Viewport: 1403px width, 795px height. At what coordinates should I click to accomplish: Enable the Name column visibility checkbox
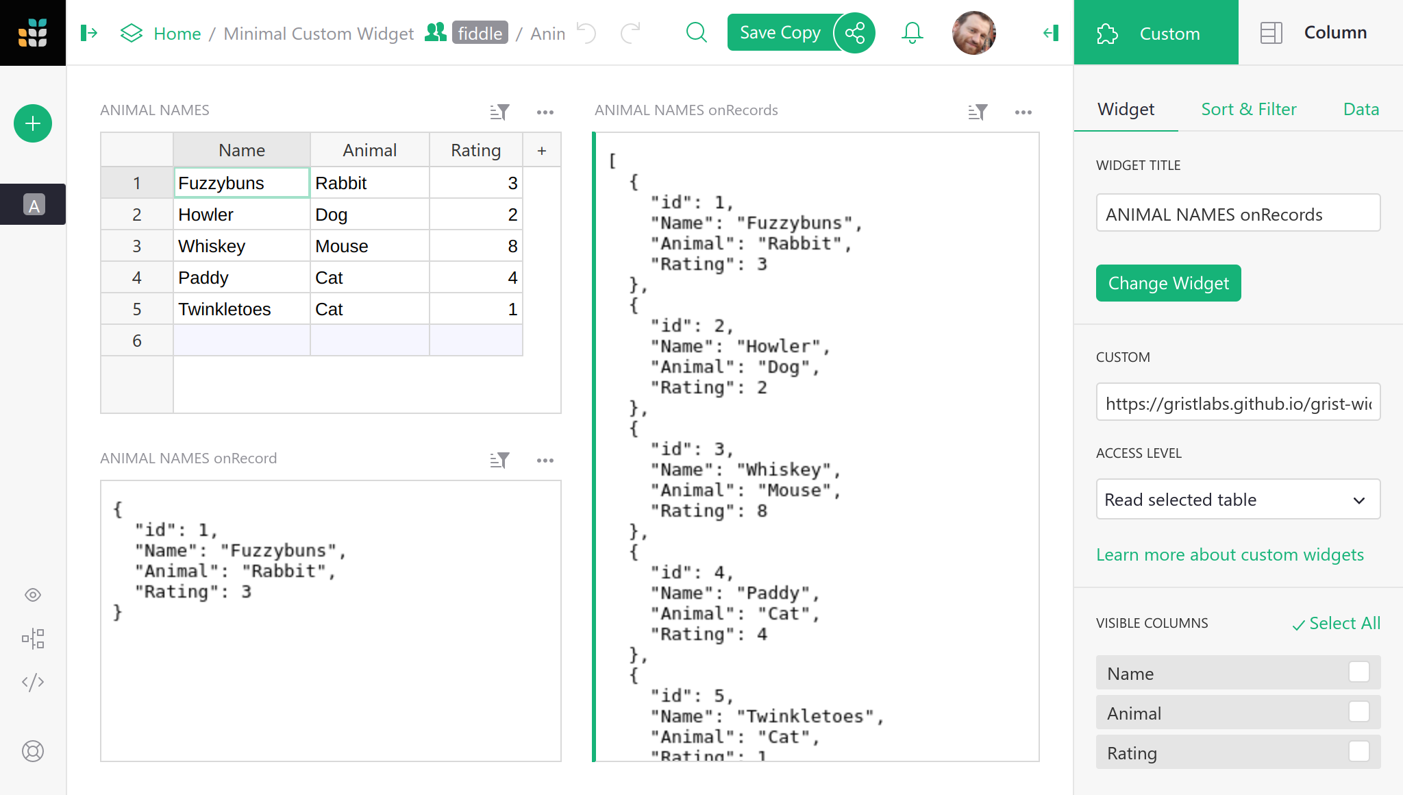click(x=1360, y=673)
